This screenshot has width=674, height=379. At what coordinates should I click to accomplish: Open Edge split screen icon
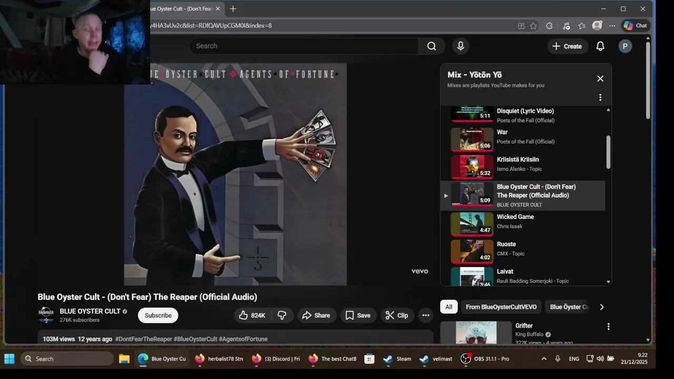coord(521,25)
